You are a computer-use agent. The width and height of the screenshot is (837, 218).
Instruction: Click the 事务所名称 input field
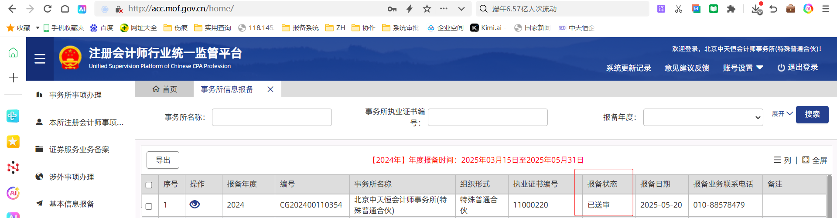coord(272,117)
